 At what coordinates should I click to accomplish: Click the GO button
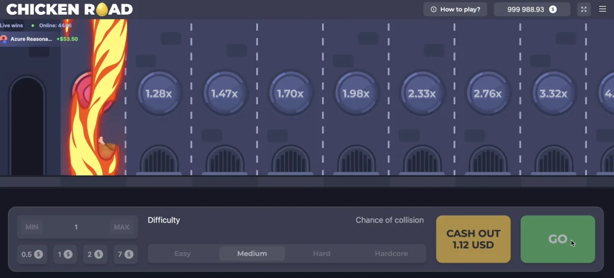[558, 239]
